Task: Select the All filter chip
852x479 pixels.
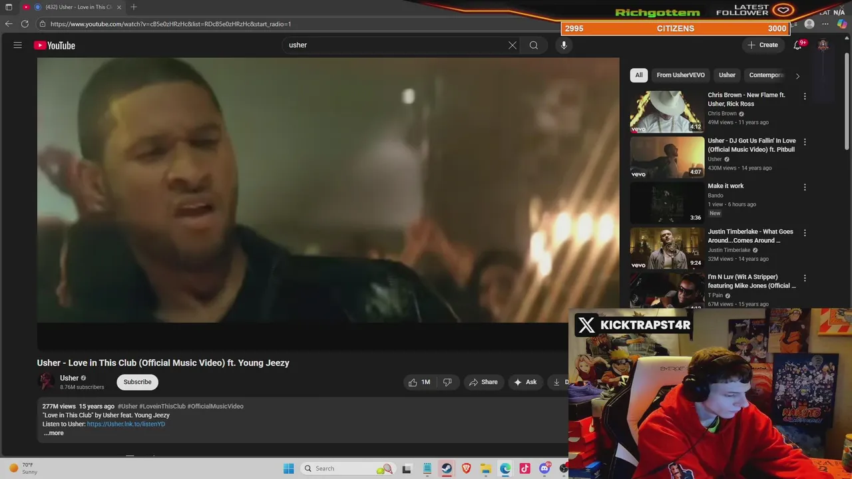Action: point(639,75)
